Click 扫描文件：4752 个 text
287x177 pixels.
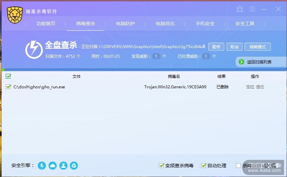pyautogui.click(x=63, y=56)
